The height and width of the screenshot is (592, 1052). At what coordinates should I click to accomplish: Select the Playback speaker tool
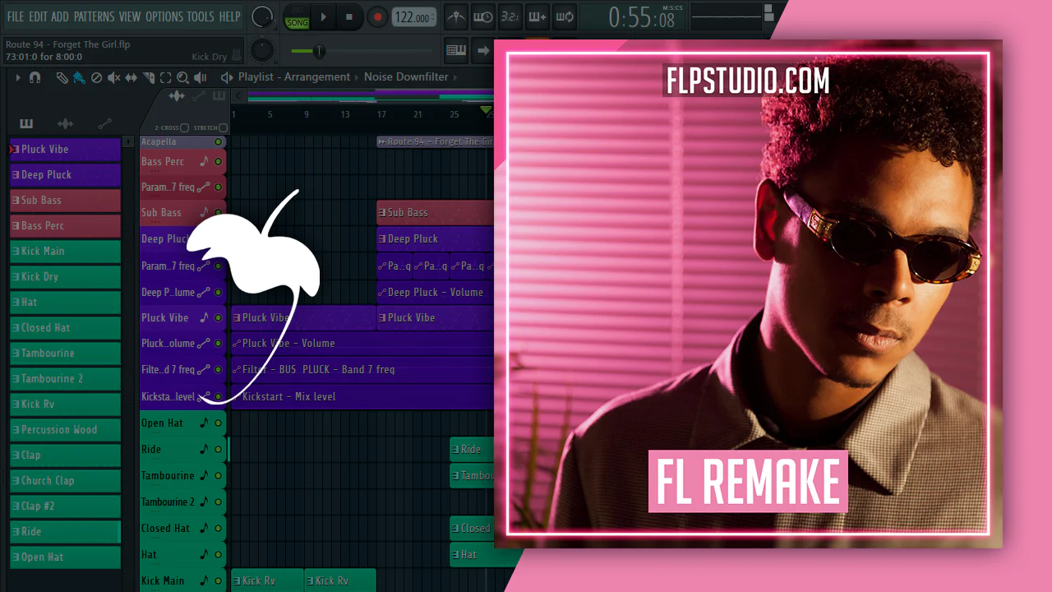coord(200,77)
